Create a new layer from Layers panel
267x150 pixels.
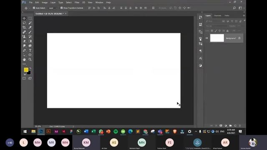235,125
